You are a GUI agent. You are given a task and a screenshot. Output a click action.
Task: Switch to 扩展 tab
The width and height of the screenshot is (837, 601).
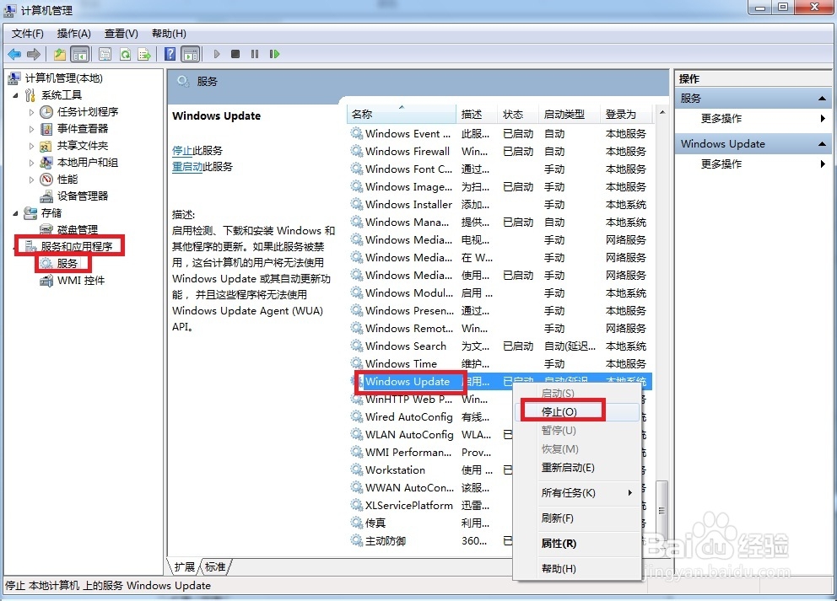click(x=185, y=566)
